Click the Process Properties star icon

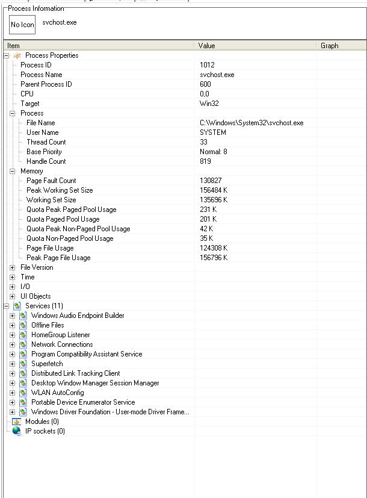17,55
